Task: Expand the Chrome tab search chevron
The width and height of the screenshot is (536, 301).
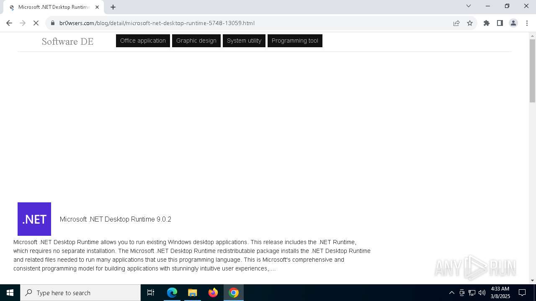Action: 469,6
